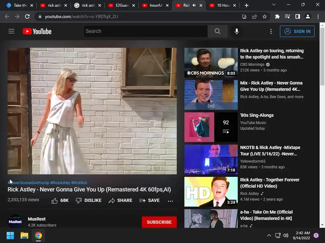The height and width of the screenshot is (243, 325).
Task: Open network icon in system tray
Action: (278, 235)
